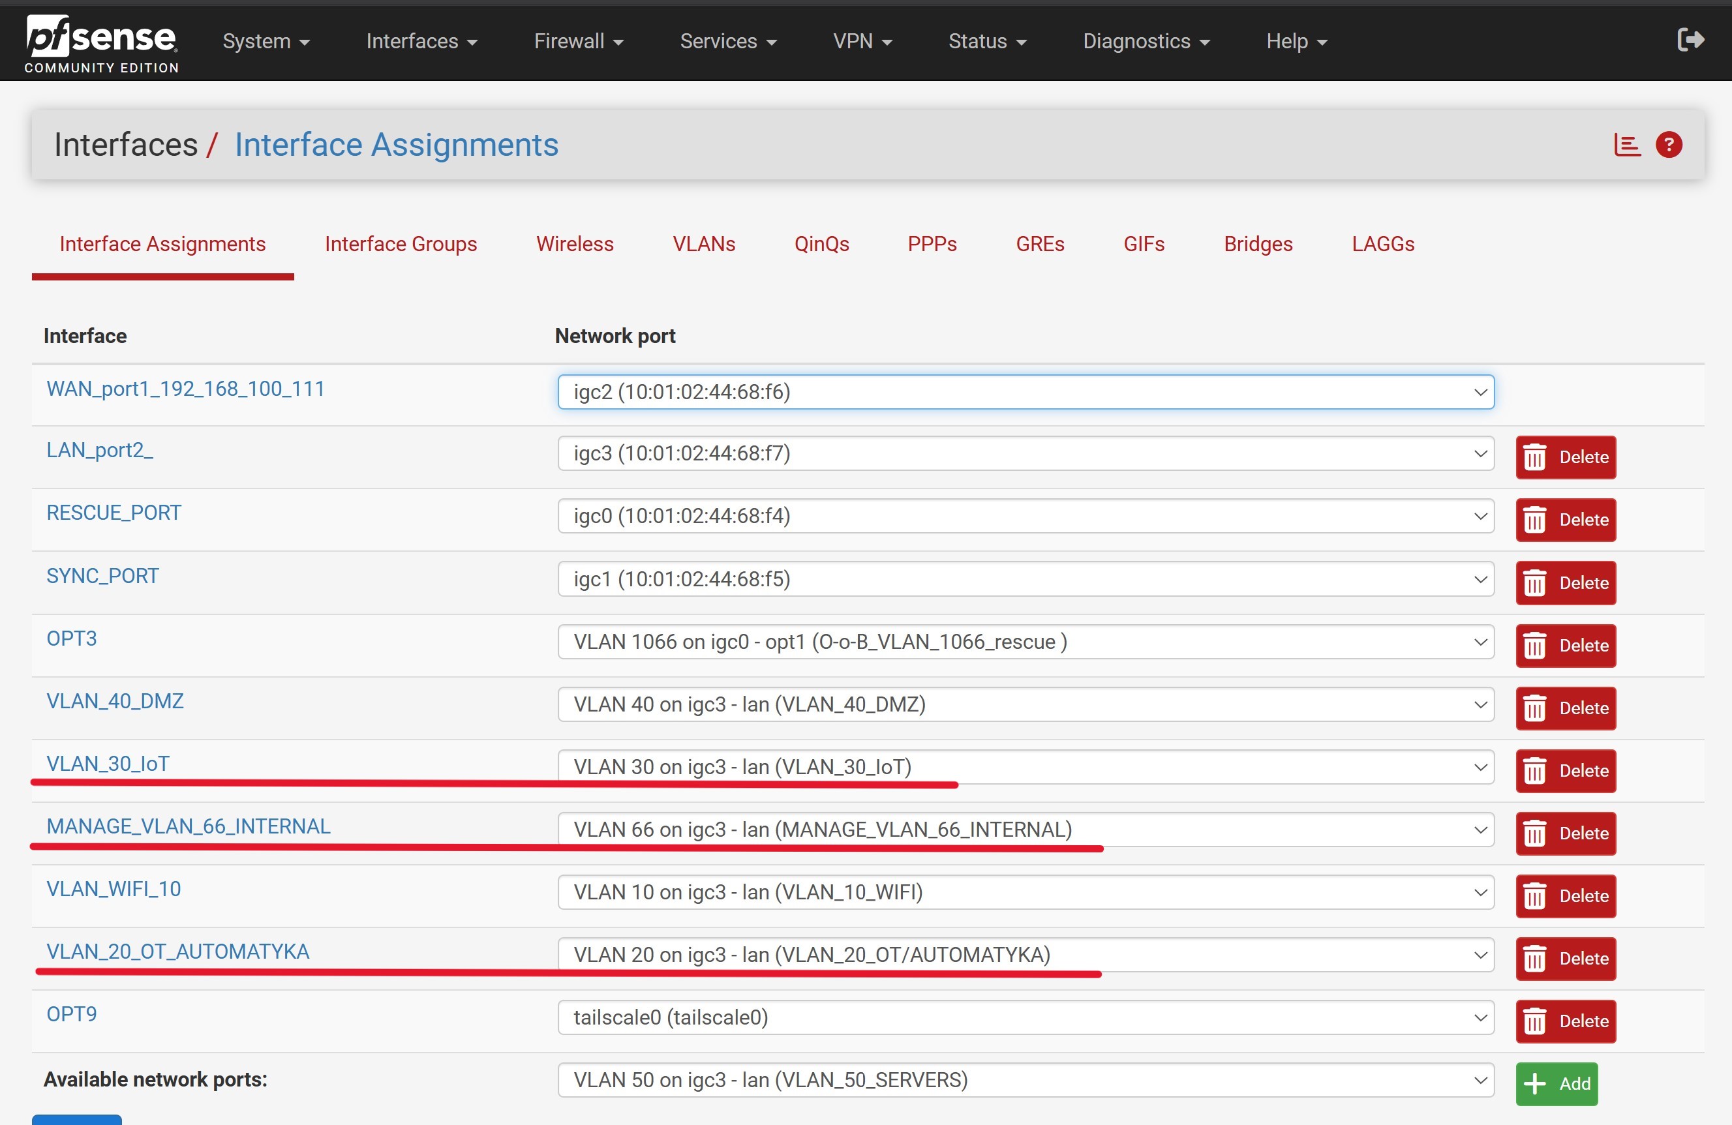Delete the VLAN_40_DMZ interface assignment
The height and width of the screenshot is (1125, 1732).
[x=1566, y=708]
